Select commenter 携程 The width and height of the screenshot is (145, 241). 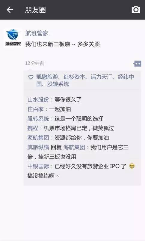coord(33,128)
